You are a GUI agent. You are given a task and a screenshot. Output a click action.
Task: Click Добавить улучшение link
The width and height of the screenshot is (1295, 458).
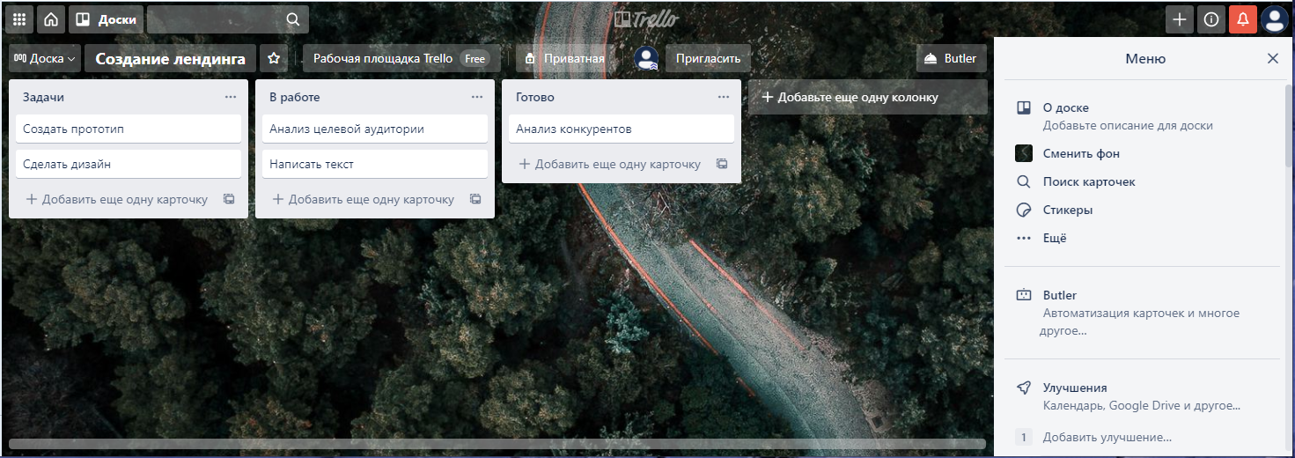[x=1107, y=436]
